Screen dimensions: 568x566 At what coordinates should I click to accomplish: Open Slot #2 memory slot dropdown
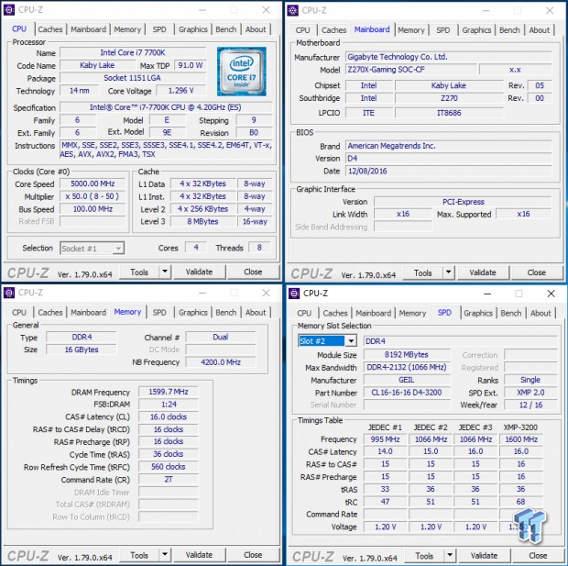pyautogui.click(x=327, y=341)
